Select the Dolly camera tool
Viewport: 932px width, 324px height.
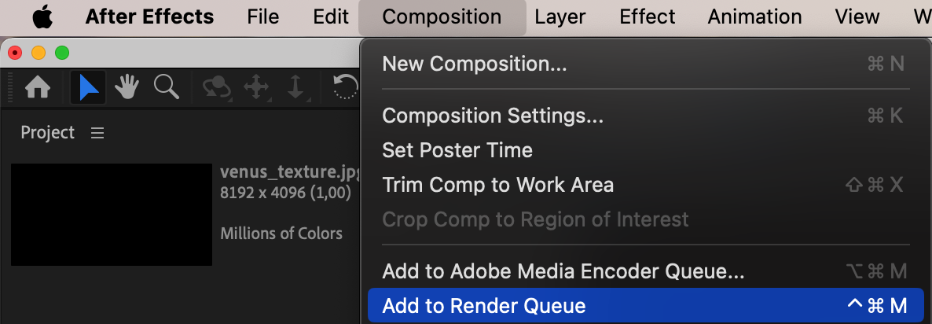click(295, 88)
